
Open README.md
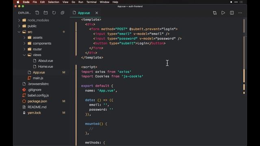pos(37,107)
